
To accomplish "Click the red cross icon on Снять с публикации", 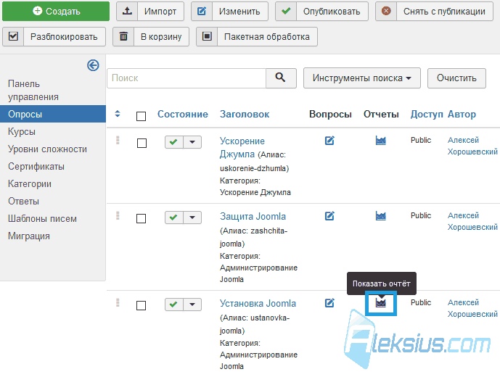I will (386, 11).
